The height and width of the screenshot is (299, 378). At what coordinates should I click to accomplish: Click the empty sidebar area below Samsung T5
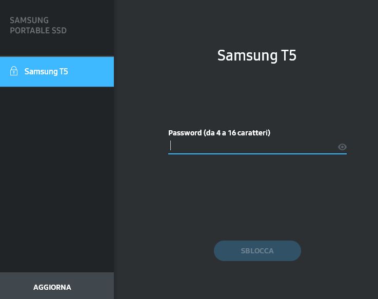(x=57, y=180)
